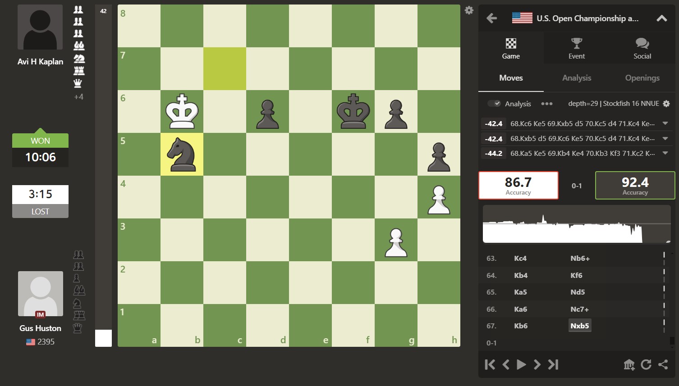
Task: Jump to move 66 Ka6
Action: click(520, 309)
